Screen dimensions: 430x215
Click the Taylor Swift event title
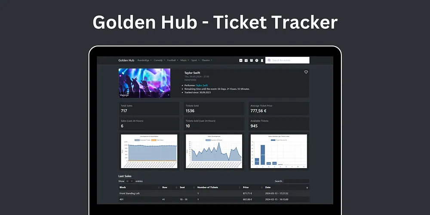click(192, 73)
